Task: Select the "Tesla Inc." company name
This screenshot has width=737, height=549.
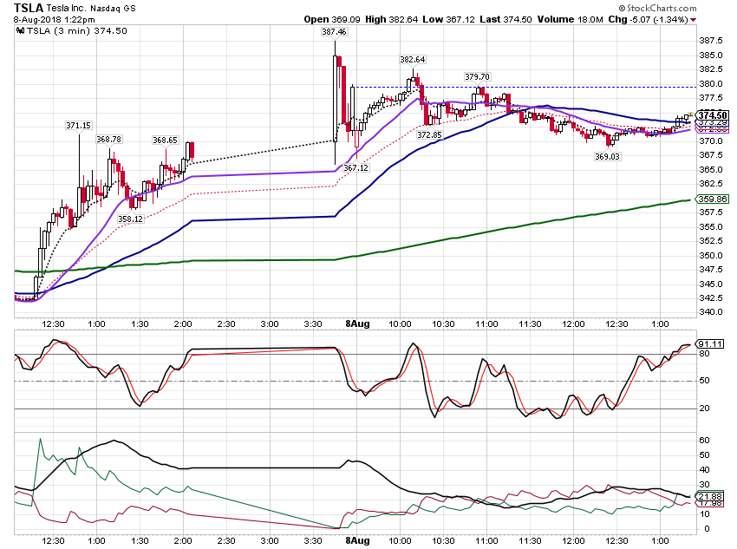Action: 66,9
